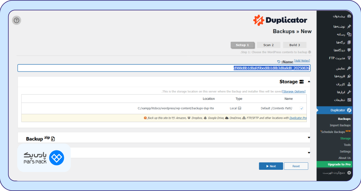Image resolution: width=361 pixels, height=191 pixels.
Task: Open the Add Notes link
Action: coord(302,61)
